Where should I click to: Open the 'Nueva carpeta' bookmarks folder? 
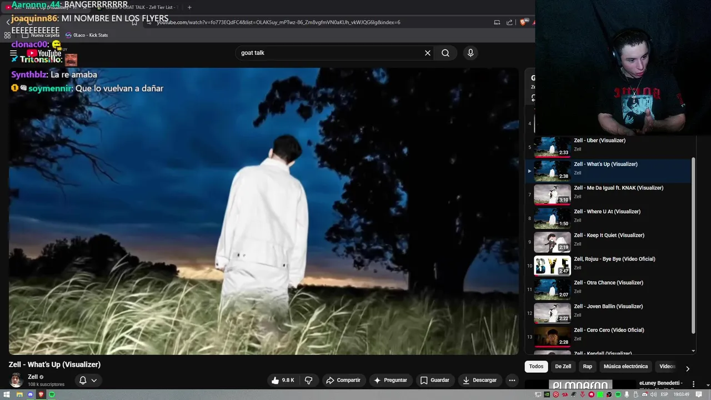(40, 35)
